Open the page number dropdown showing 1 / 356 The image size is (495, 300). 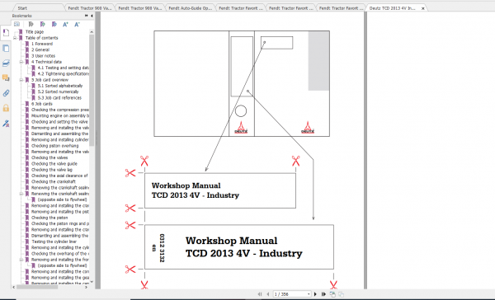click(x=309, y=294)
